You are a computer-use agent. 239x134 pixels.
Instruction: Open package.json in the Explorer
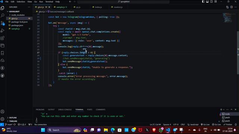[x=17, y=25]
